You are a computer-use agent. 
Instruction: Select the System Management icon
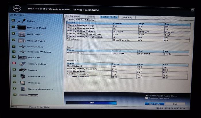coord(23,89)
